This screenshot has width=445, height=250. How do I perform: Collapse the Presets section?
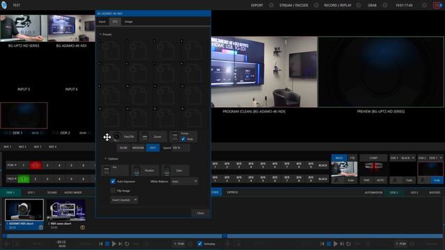tap(100, 34)
